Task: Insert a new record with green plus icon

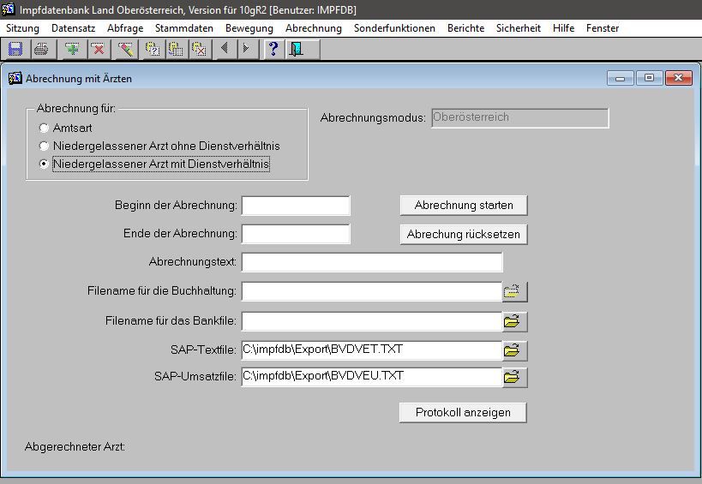Action: pos(73,49)
